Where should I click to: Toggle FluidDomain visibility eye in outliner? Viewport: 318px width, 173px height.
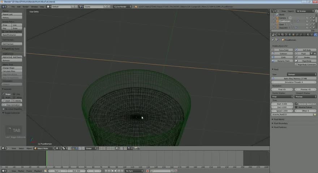[307, 21]
